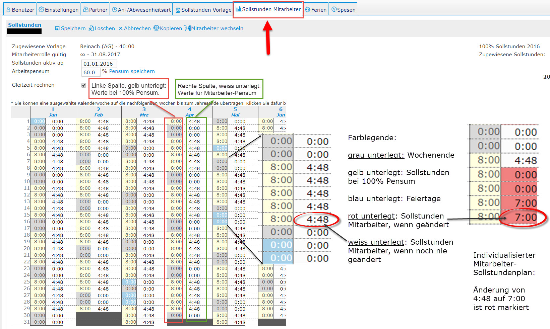Click the Mrz month label
This screenshot has height=329, width=550.
point(144,115)
